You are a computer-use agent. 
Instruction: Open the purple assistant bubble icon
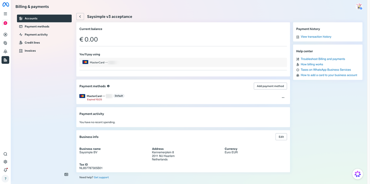(x=358, y=174)
